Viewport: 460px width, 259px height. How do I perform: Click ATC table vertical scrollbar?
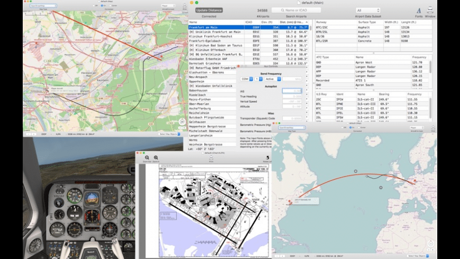coord(430,67)
